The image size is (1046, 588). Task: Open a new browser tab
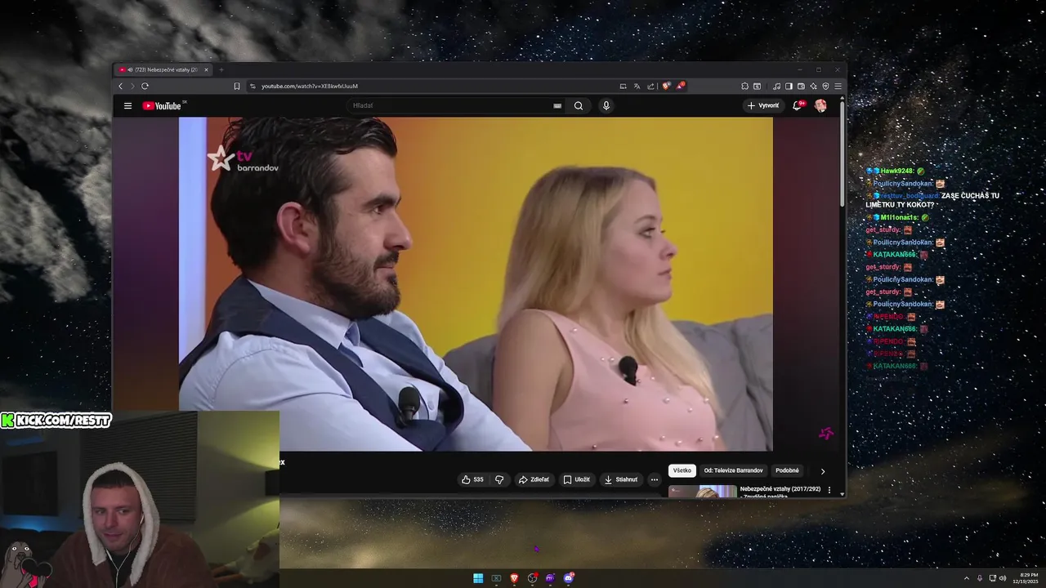pyautogui.click(x=221, y=69)
